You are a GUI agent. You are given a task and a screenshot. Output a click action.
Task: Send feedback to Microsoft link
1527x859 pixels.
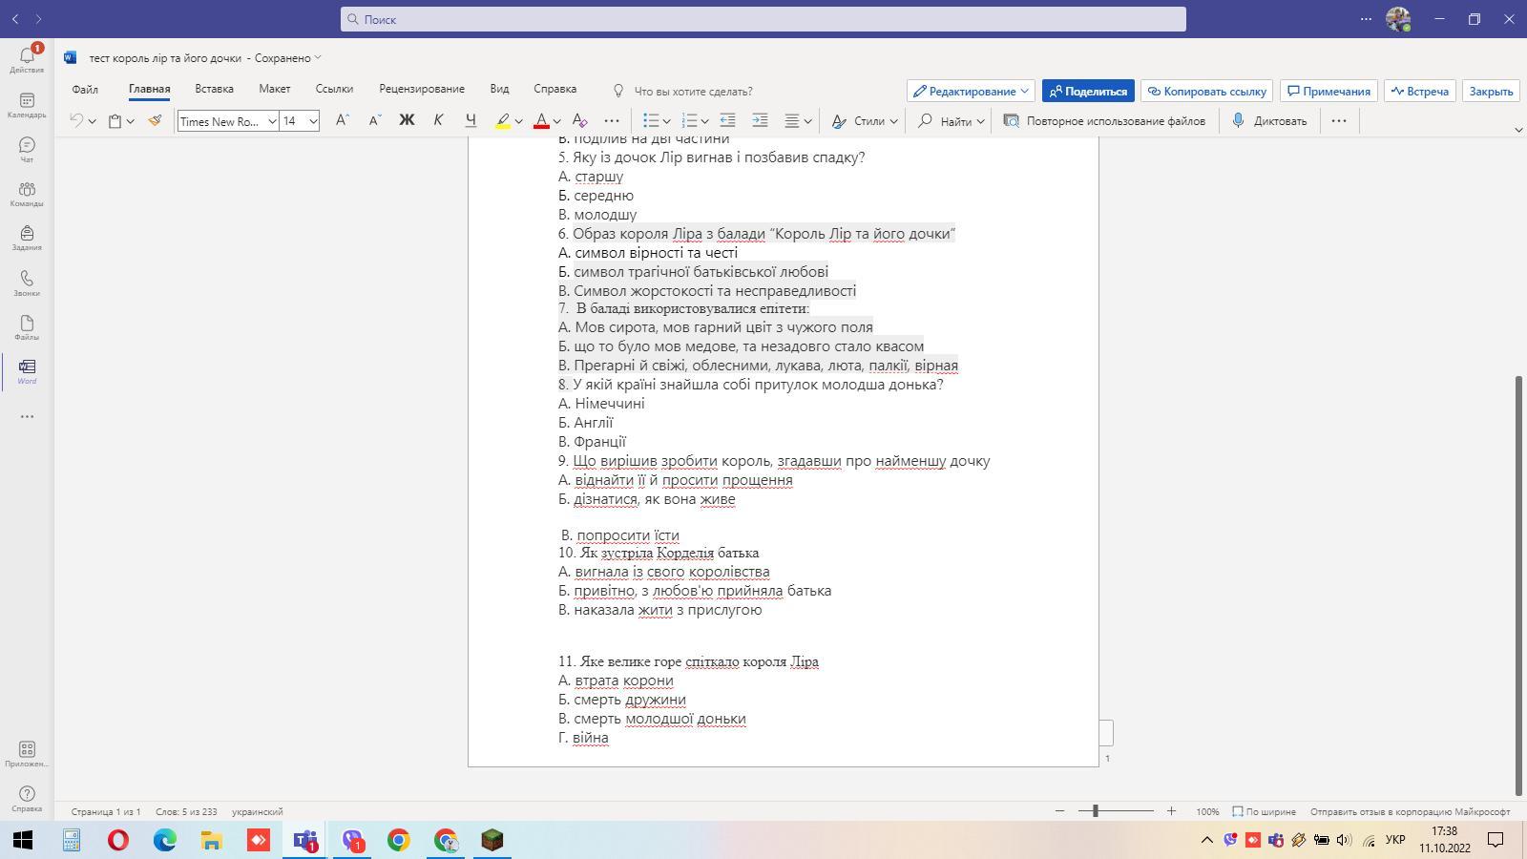coord(1410,811)
